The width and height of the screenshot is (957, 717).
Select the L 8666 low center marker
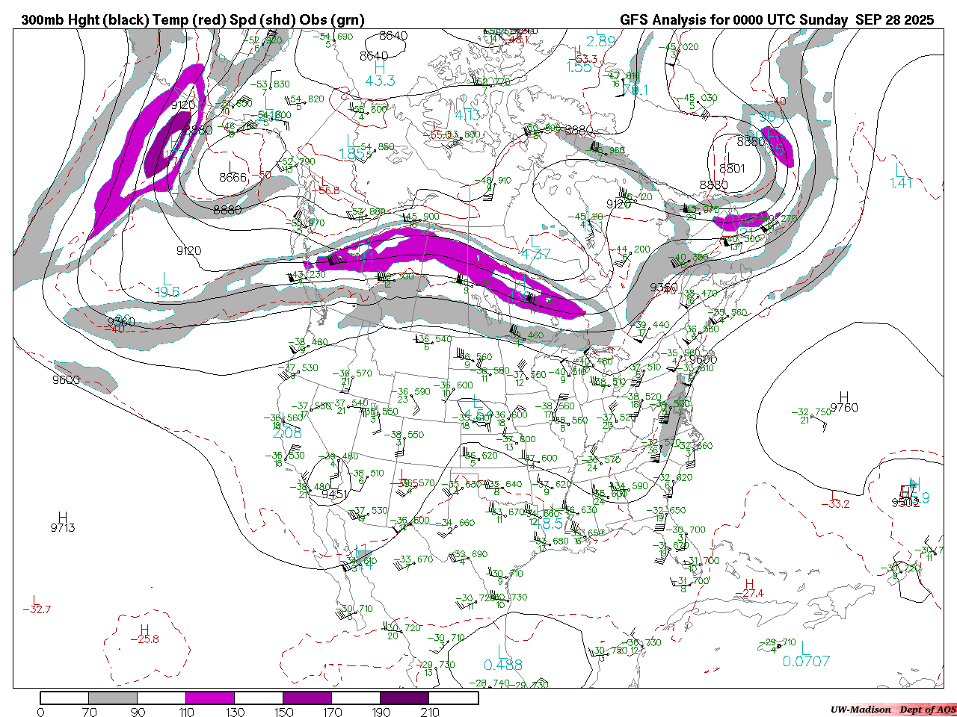[233, 172]
